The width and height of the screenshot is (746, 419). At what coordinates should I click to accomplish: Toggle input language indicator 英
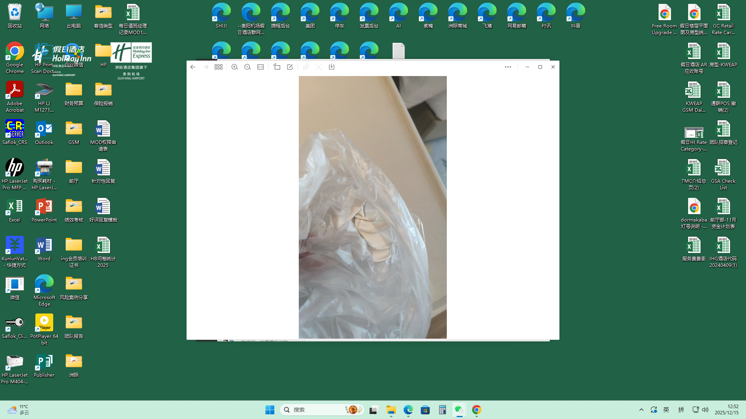666,410
